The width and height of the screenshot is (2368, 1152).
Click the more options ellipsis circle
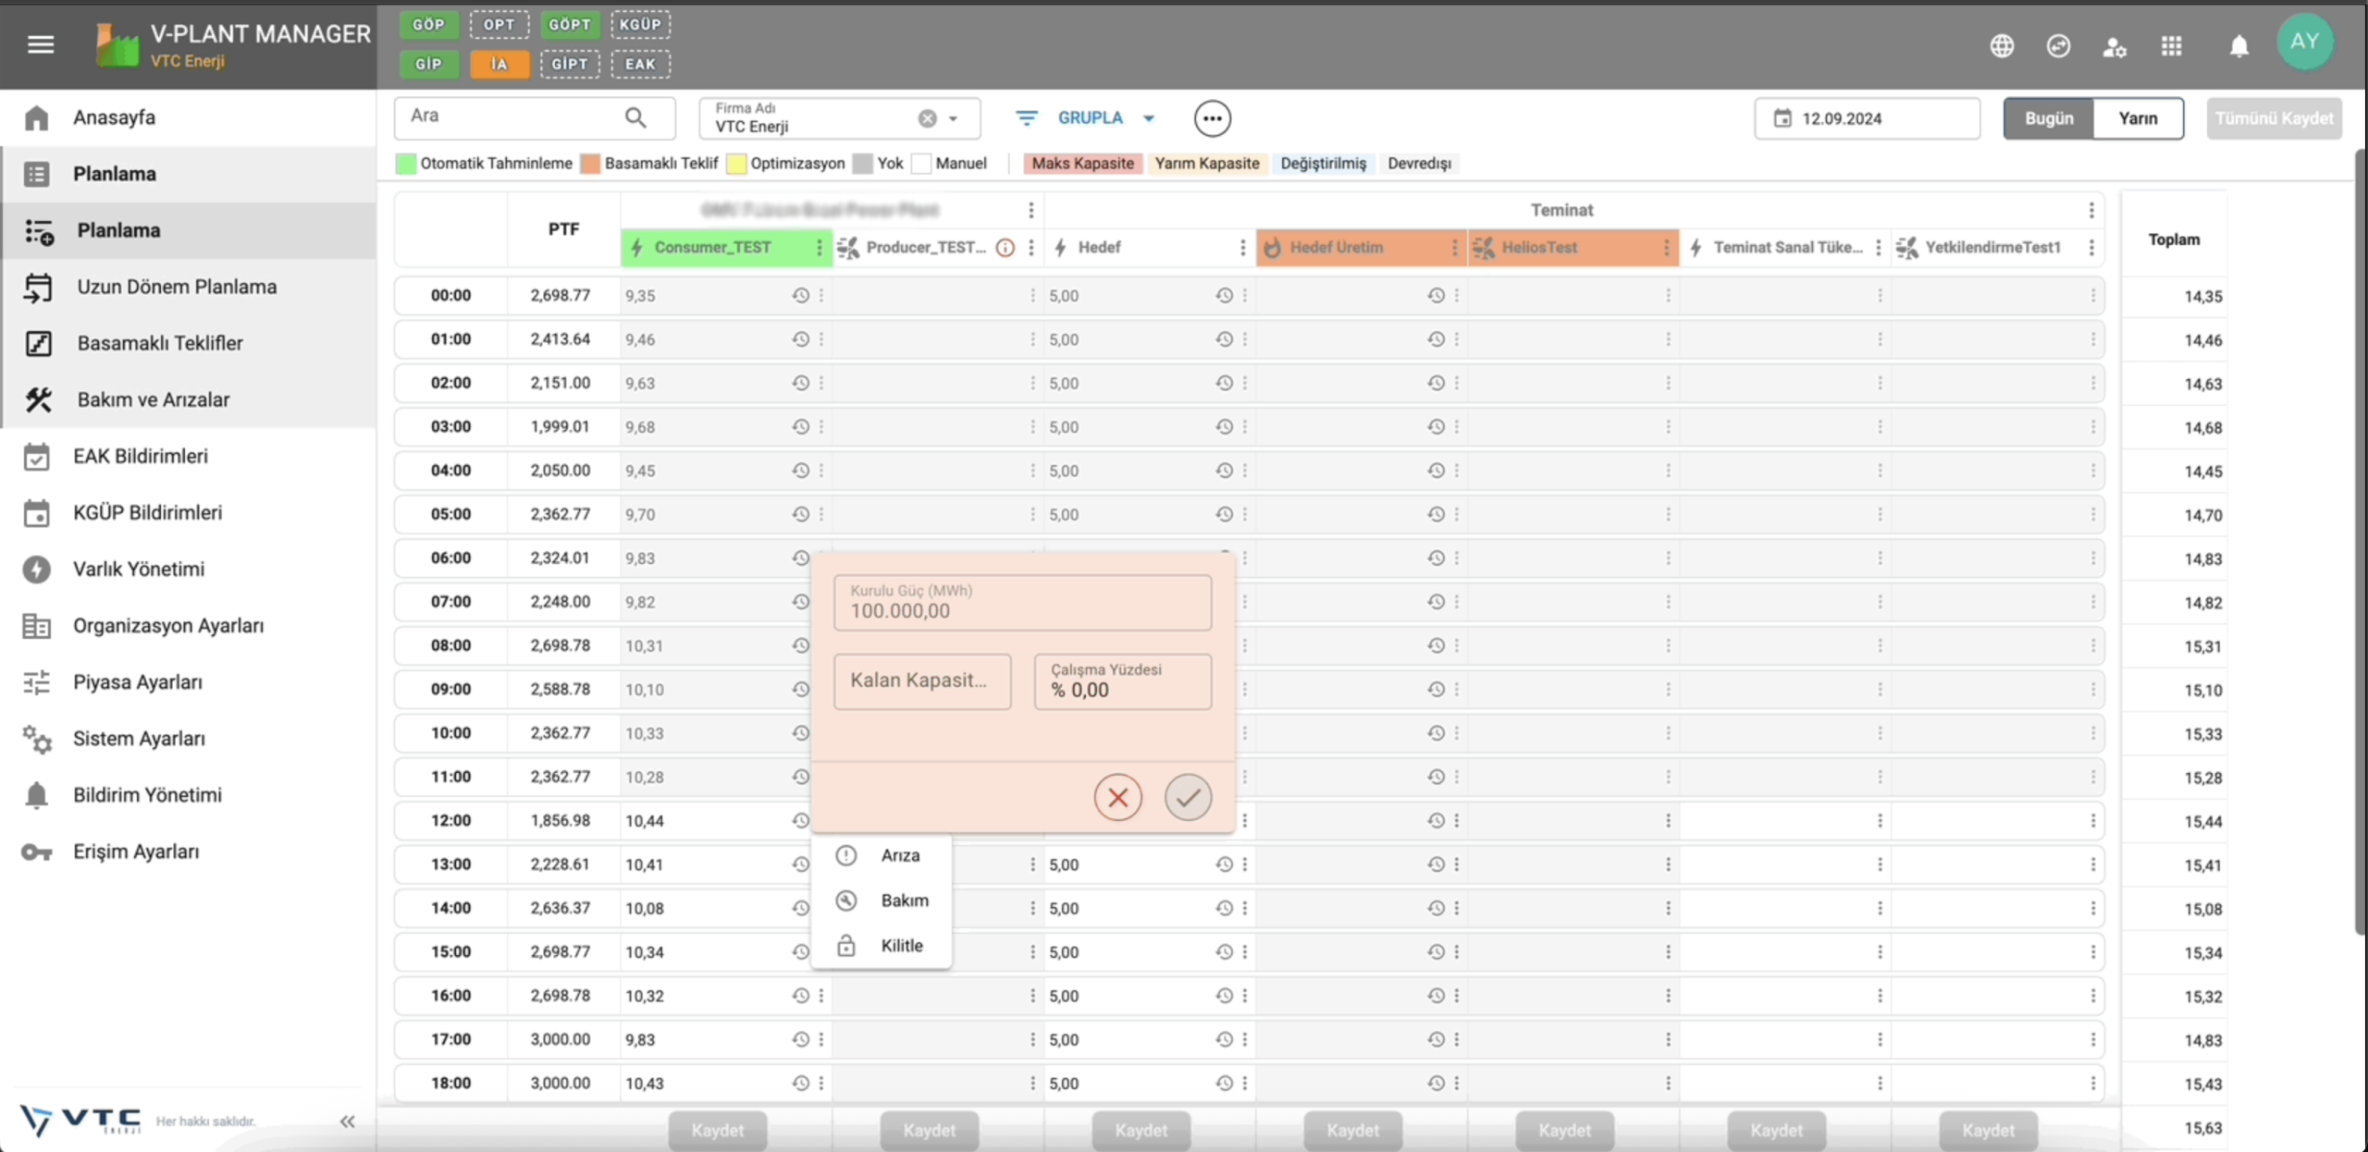pyautogui.click(x=1212, y=118)
